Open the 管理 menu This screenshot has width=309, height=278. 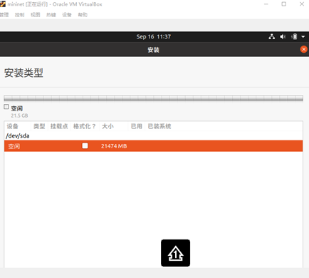point(4,15)
